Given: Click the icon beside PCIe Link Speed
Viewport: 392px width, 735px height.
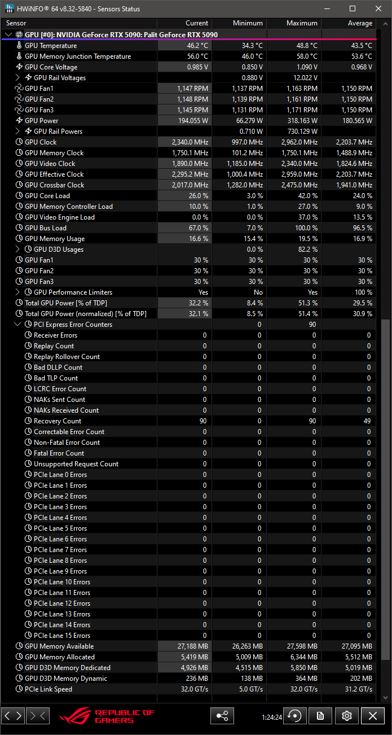Looking at the screenshot, I should click(x=20, y=689).
